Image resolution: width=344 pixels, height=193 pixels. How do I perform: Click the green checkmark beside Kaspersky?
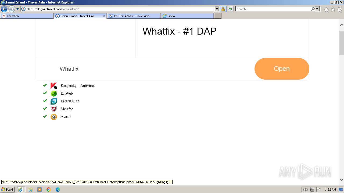pyautogui.click(x=45, y=85)
